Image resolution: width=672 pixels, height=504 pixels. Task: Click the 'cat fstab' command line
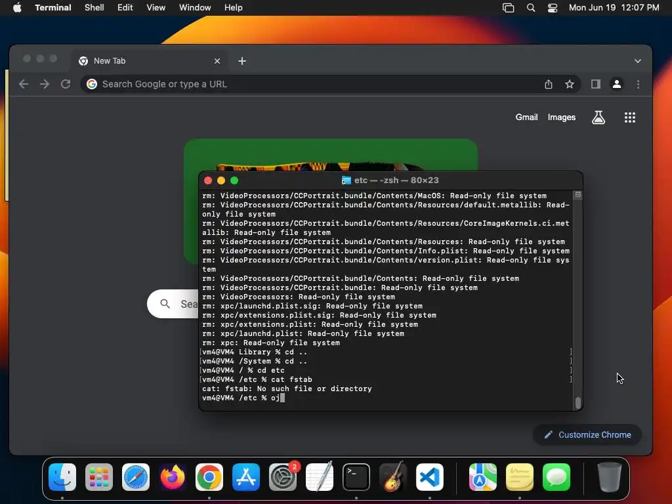tap(257, 379)
